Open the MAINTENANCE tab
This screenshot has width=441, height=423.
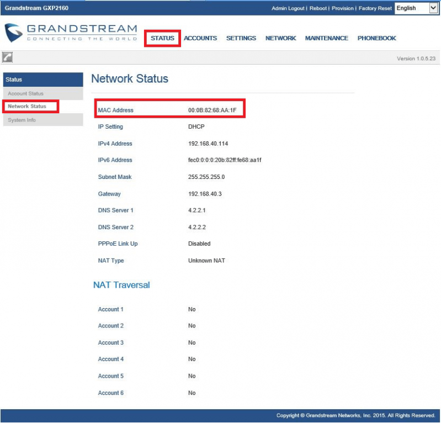pos(327,38)
